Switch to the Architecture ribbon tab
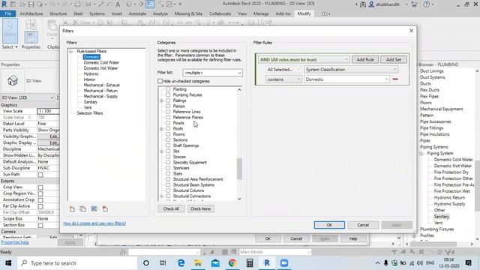Viewport: 480px width, 270px height. pos(31,13)
